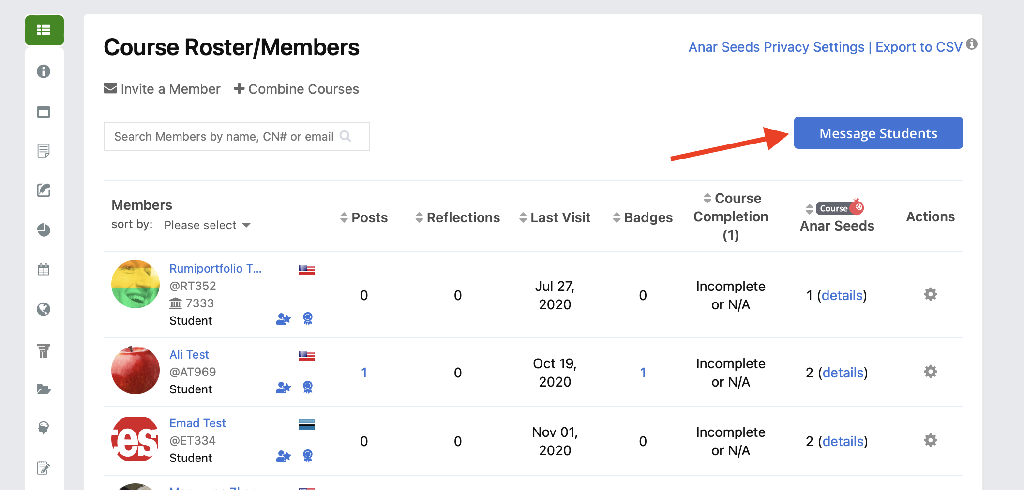Image resolution: width=1024 pixels, height=490 pixels.
Task: Click badge ribbon icon for Emad Test
Action: 308,456
